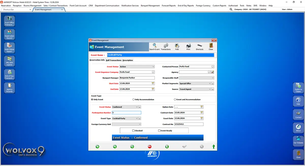Viewport: 305px width, 166px height.
Task: Click ellipsis button beside Event Status Confirmed
Action: [140, 107]
